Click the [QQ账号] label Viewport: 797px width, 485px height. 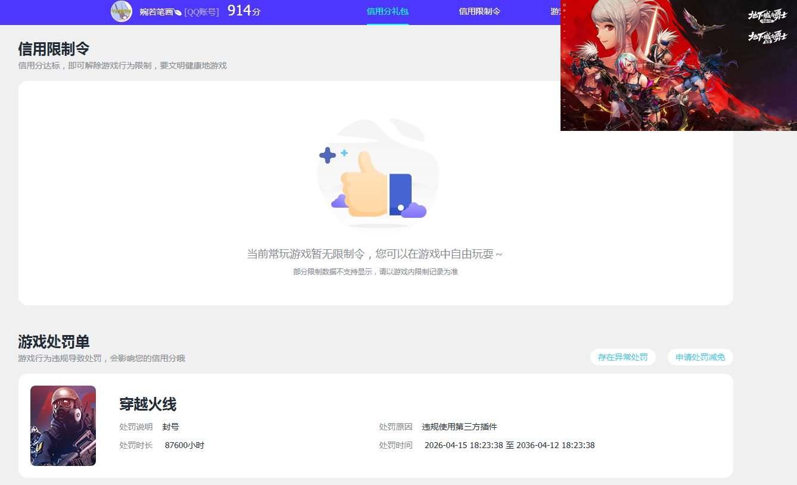point(201,11)
